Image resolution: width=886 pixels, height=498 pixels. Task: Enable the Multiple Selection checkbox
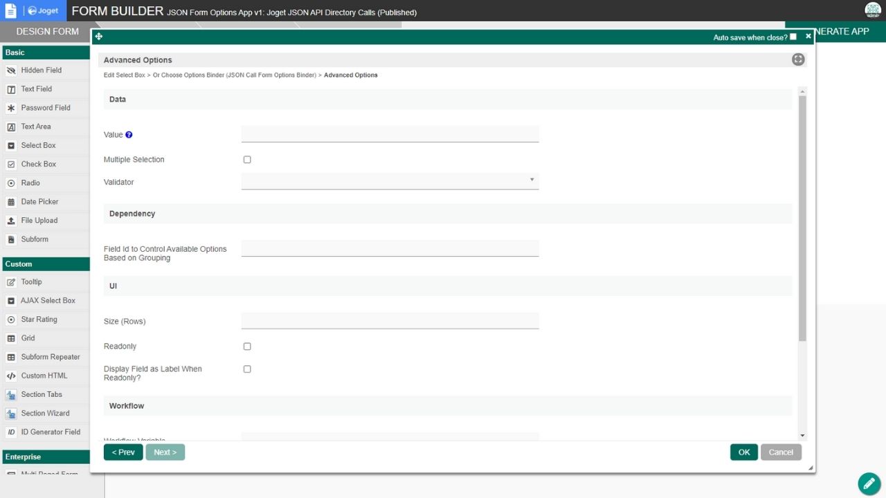[247, 160]
